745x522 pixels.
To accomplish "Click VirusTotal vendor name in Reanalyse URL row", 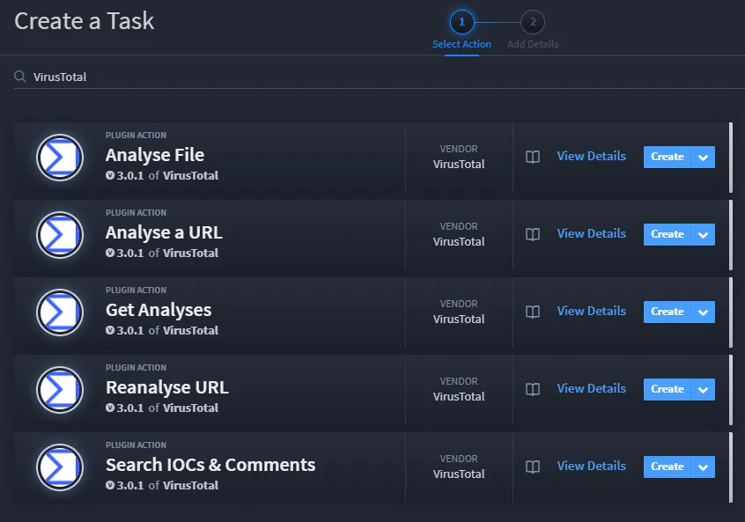I will click(x=459, y=397).
